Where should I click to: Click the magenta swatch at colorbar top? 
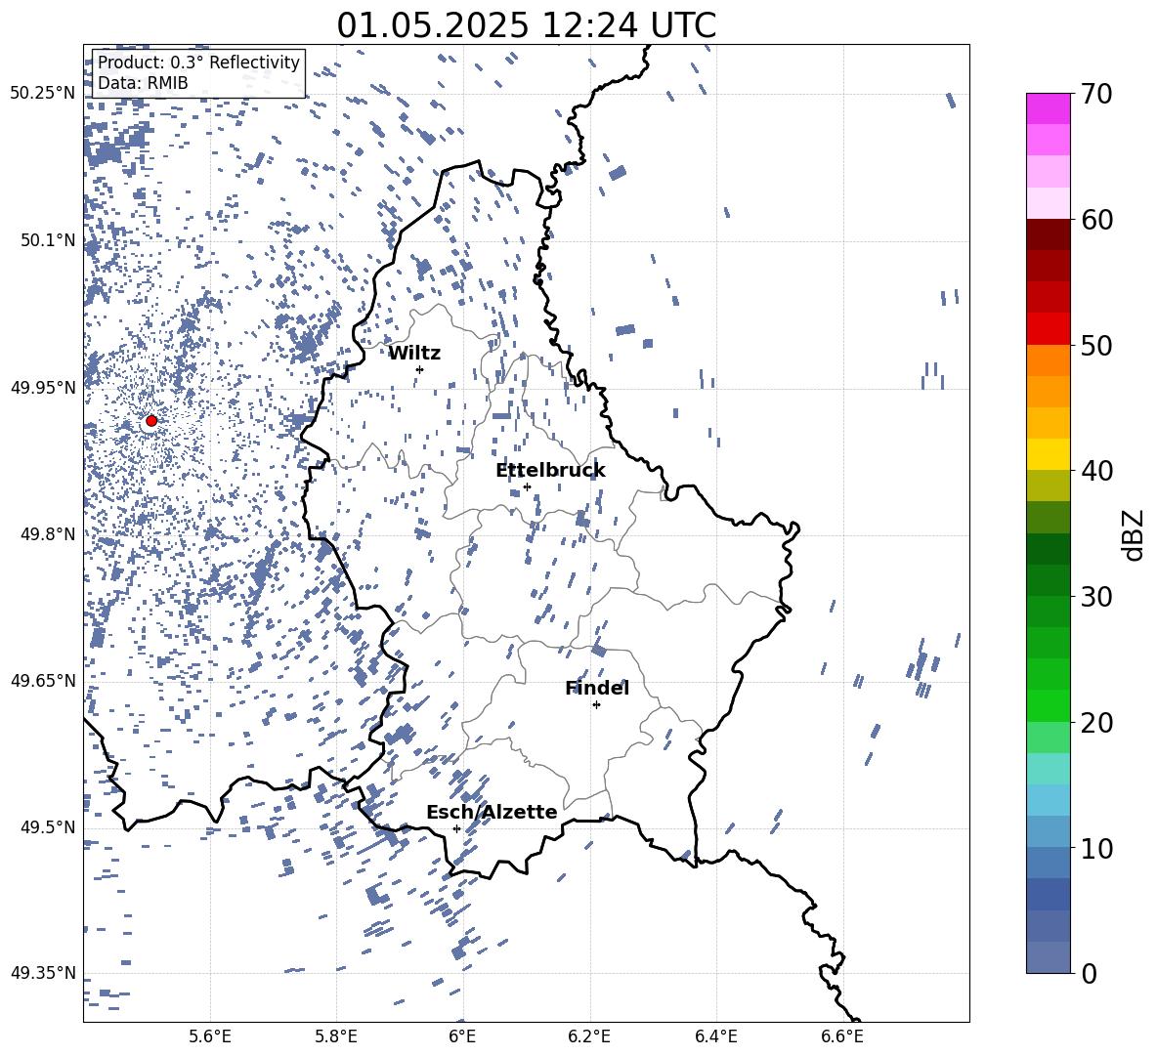[1049, 108]
